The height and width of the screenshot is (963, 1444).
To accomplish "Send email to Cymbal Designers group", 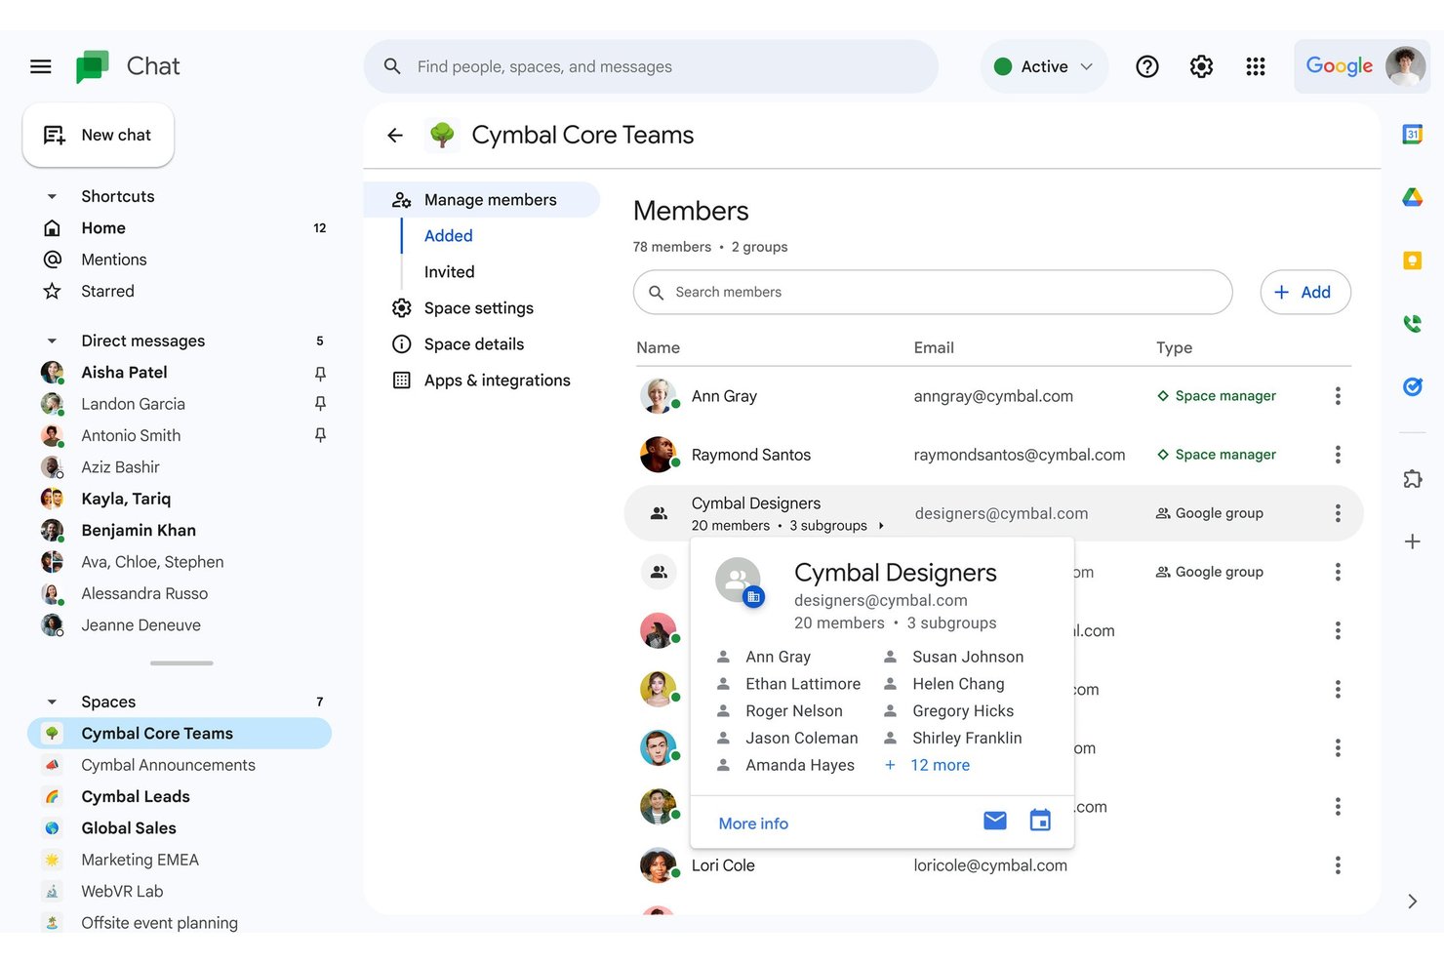I will (995, 821).
